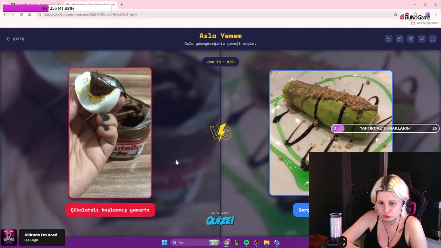The width and height of the screenshot is (441, 248).
Task: Click the Asla Yemem quiz title
Action: click(x=220, y=36)
